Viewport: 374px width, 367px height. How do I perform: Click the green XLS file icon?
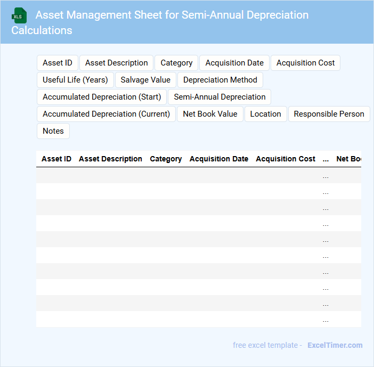pyautogui.click(x=20, y=15)
